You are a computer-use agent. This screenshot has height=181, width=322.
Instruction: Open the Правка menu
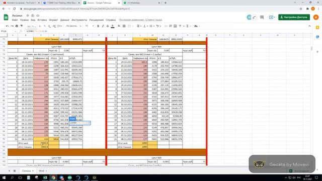click(x=24, y=20)
